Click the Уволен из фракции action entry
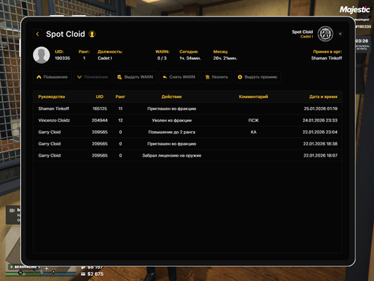This screenshot has height=281, width=374. click(172, 121)
